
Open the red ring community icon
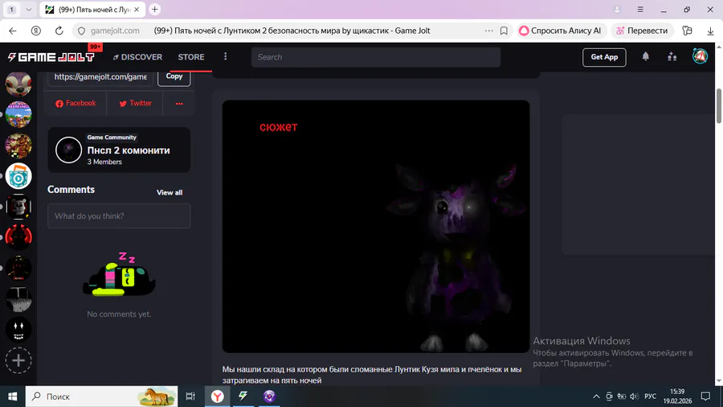point(18,237)
